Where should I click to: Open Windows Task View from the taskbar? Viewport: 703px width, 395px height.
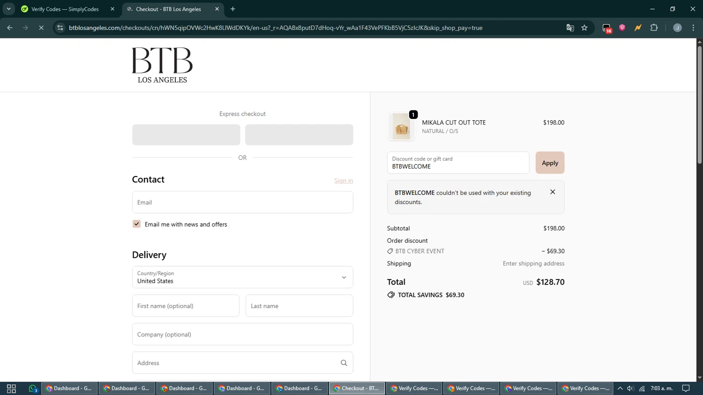(11, 388)
